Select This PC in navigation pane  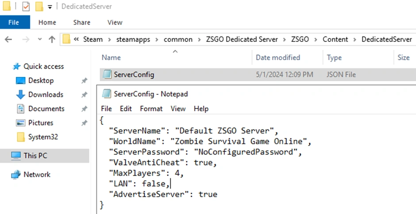35,155
